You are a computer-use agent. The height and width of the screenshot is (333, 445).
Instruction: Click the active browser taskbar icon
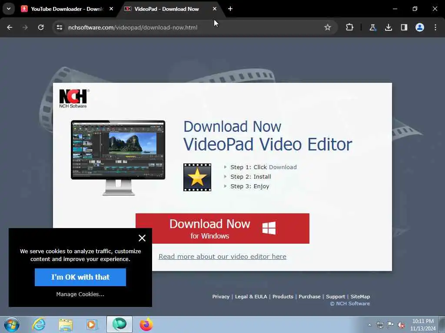(x=119, y=324)
